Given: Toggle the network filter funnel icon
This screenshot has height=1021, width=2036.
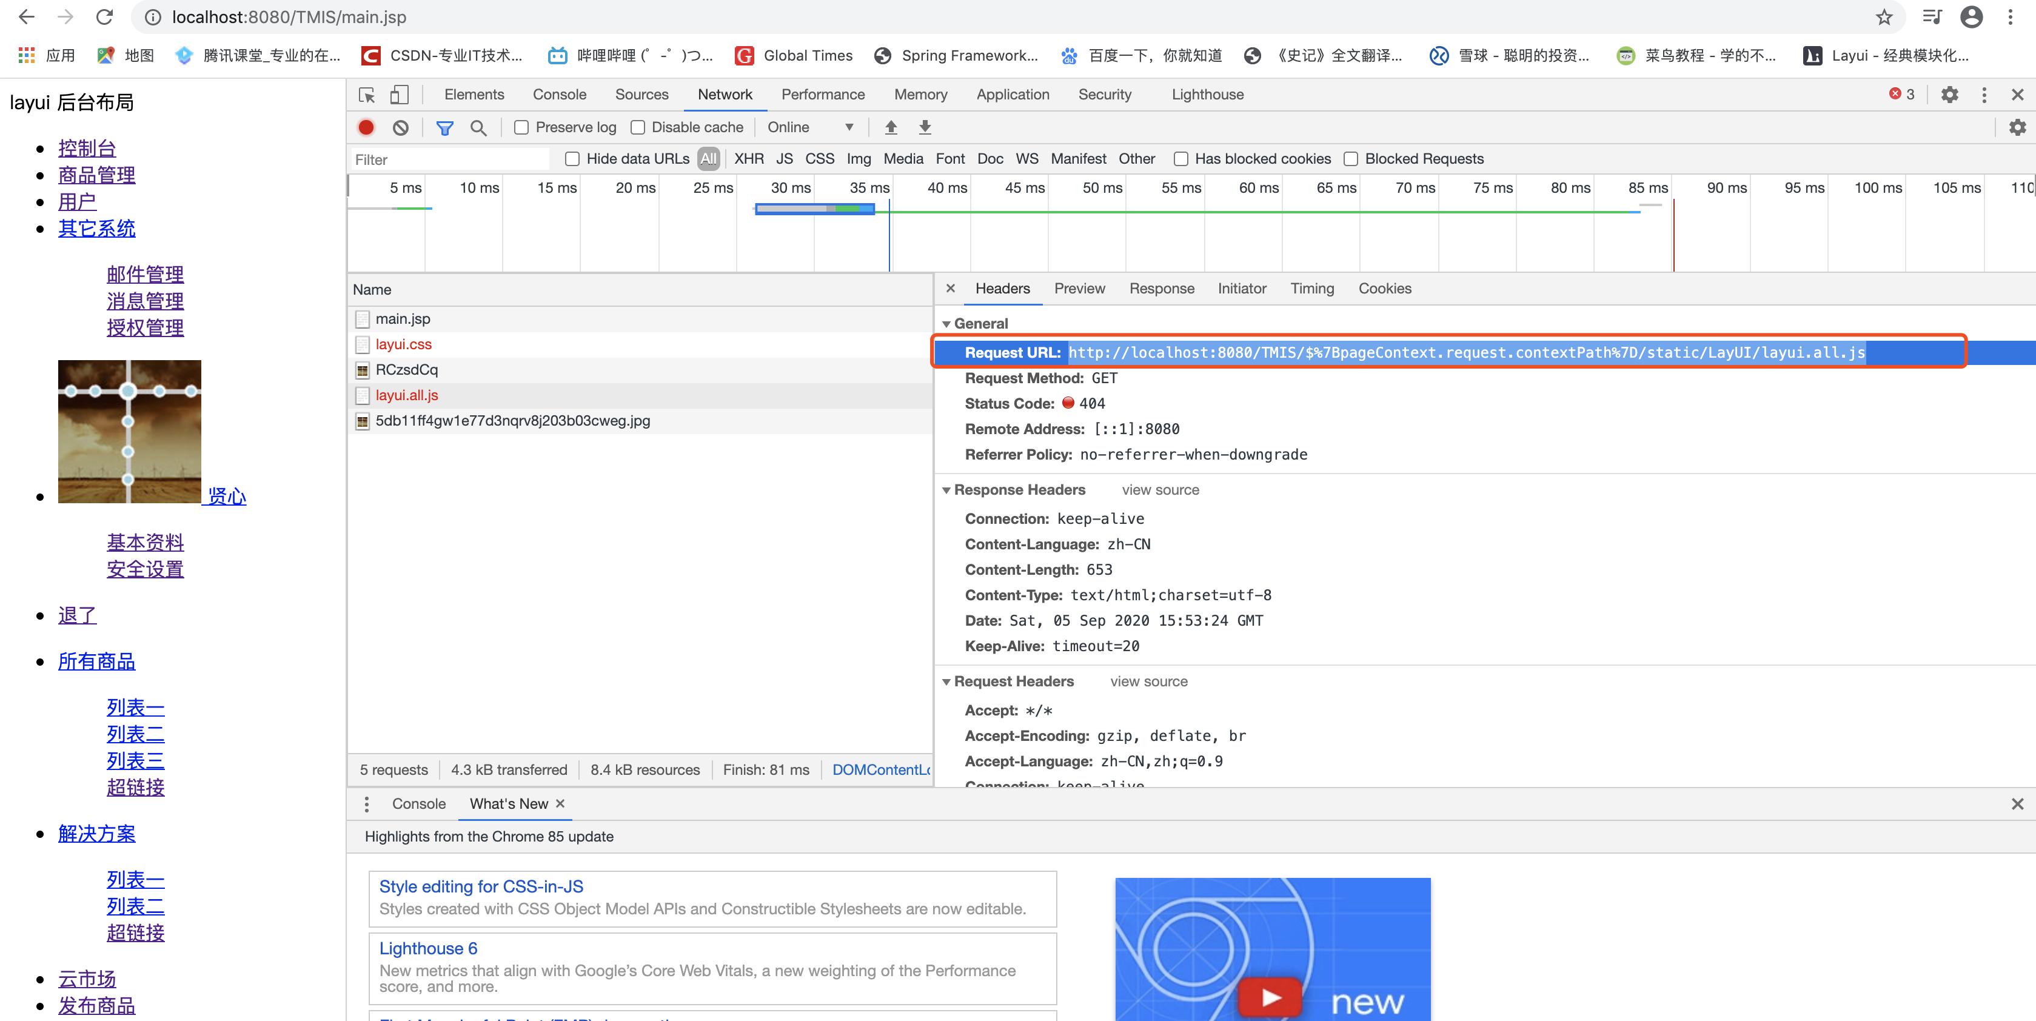Looking at the screenshot, I should click(x=445, y=127).
